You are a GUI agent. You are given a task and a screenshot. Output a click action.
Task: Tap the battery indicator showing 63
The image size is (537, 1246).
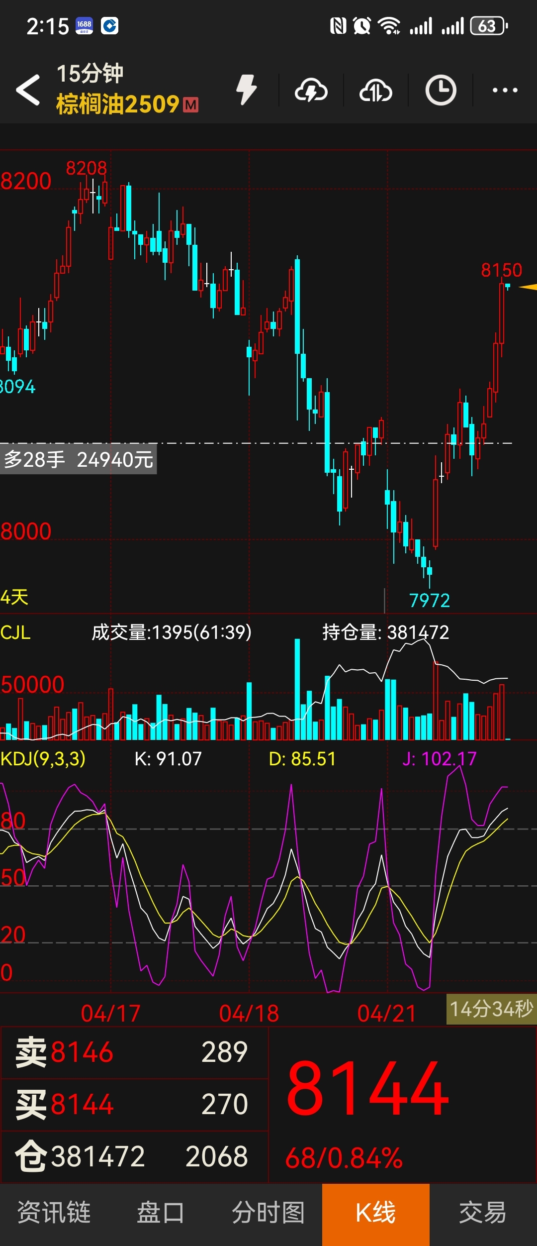tap(489, 26)
